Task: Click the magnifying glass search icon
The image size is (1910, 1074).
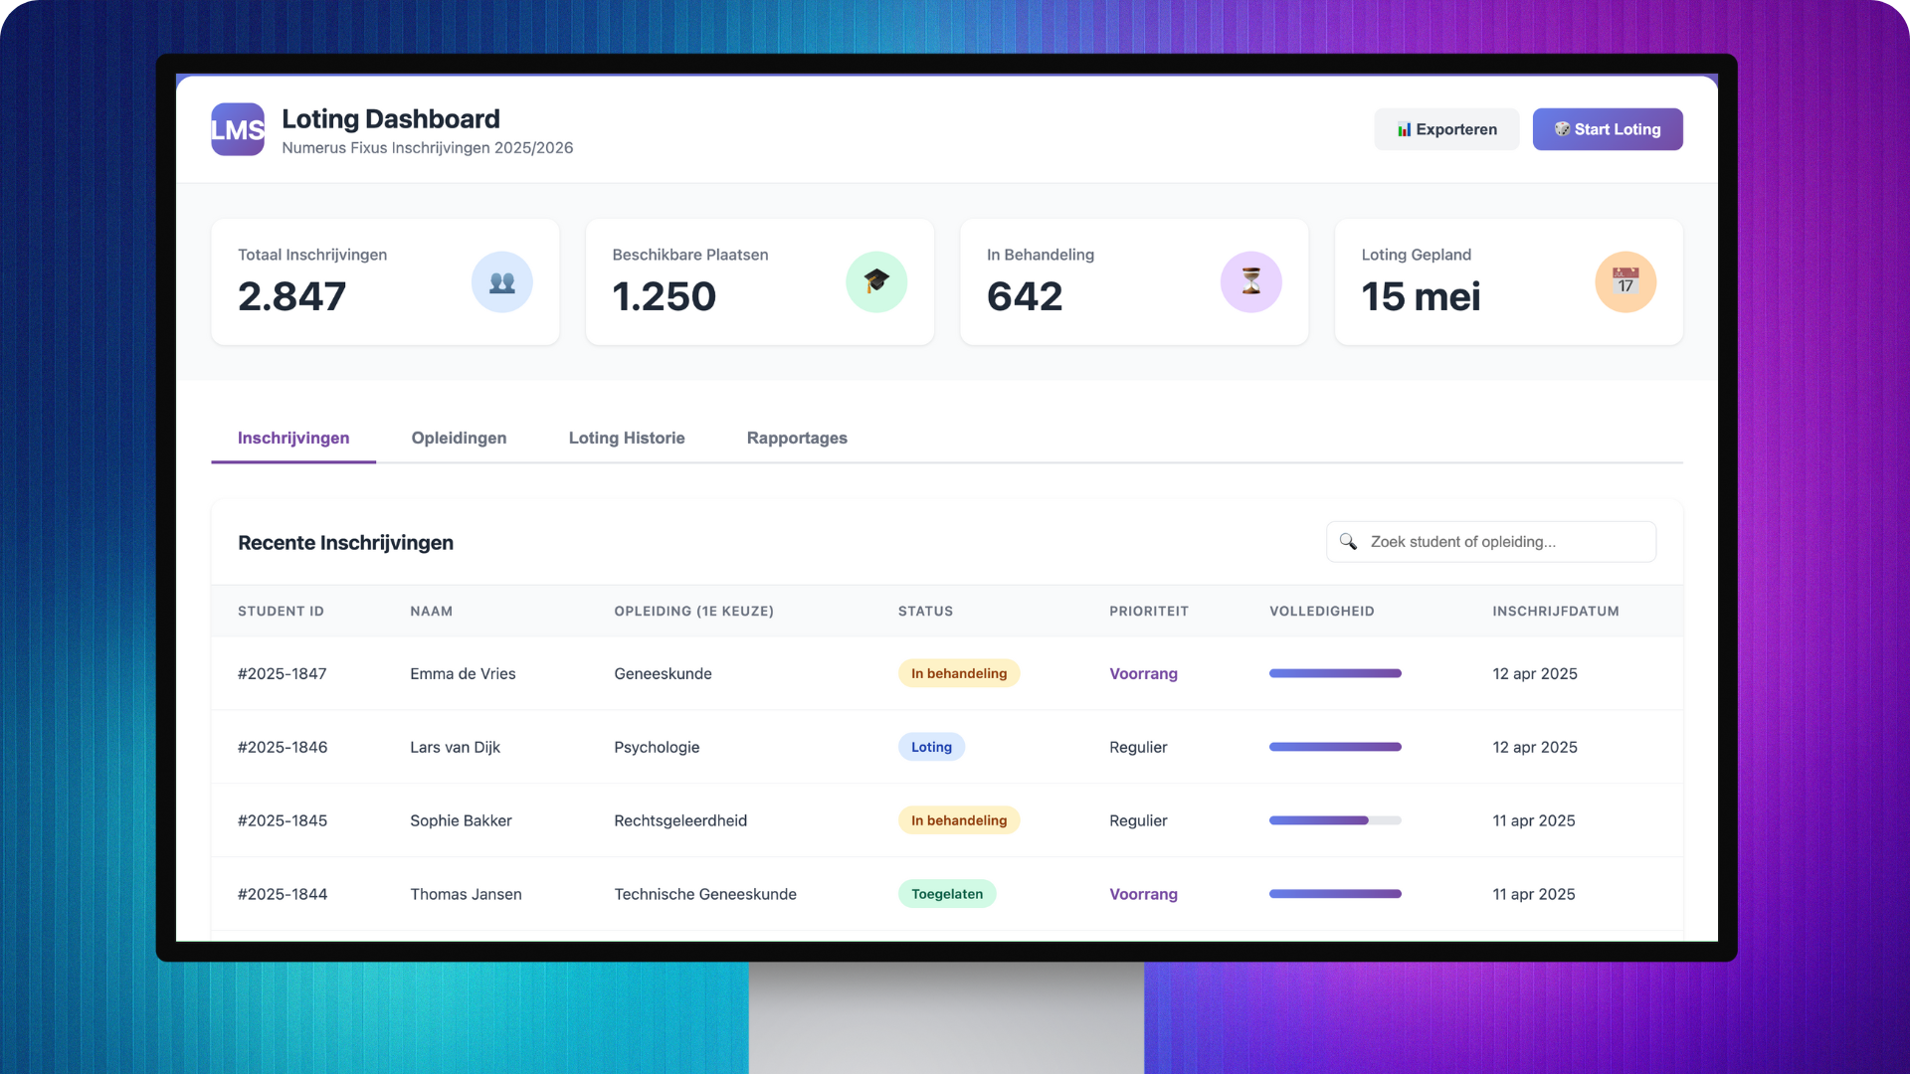Action: click(x=1348, y=542)
